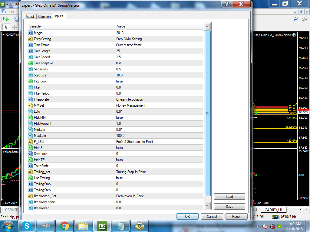This screenshot has width=310, height=232.
Task: Open Windows Explorer folder in taskbar
Action: pyautogui.click(x=83, y=226)
